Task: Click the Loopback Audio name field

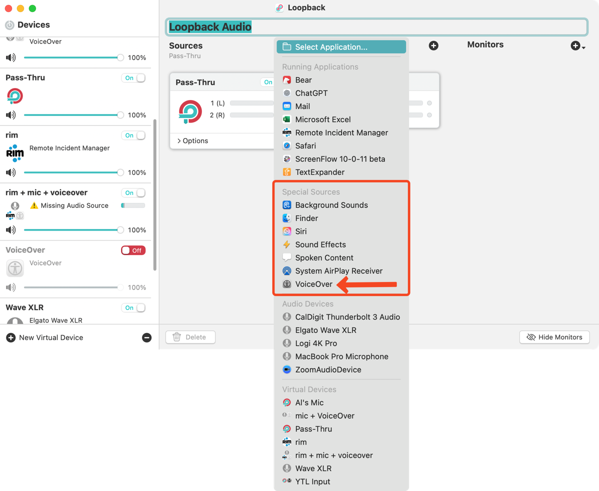Action: click(x=376, y=27)
